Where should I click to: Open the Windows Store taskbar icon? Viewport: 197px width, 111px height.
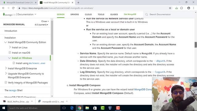click(x=95, y=108)
